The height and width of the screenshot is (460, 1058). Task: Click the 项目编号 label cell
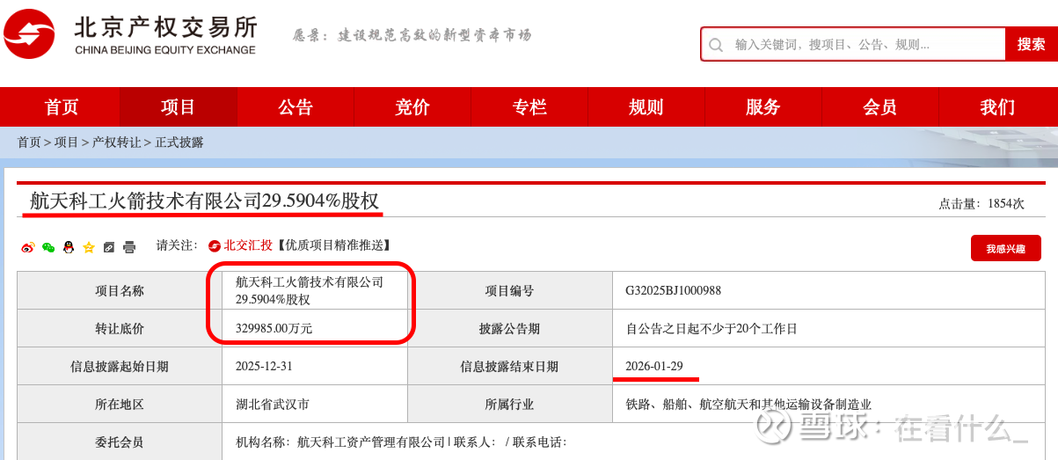509,291
